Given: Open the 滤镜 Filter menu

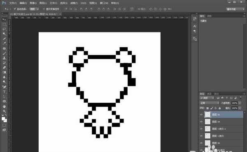Looking at the screenshot, I should (x=74, y=3).
